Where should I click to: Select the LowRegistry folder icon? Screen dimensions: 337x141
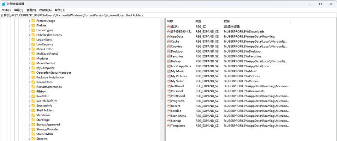click(x=33, y=44)
